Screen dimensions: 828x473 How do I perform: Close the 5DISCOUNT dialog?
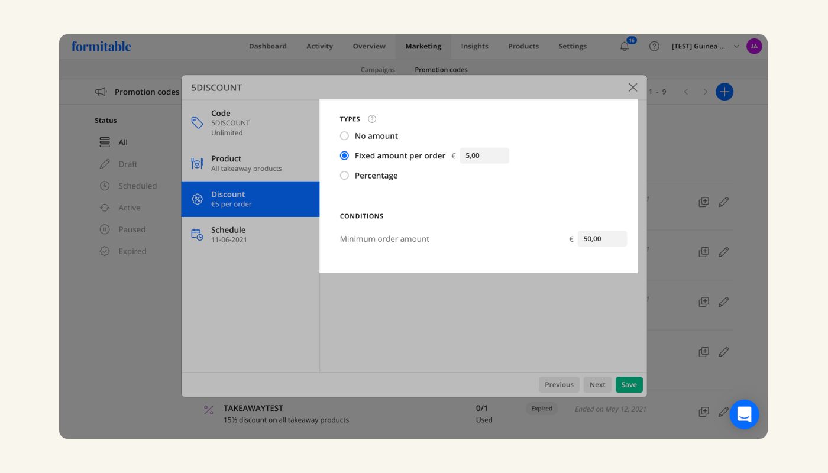pyautogui.click(x=633, y=88)
